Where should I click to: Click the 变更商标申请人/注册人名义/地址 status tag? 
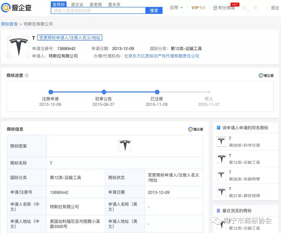[x=70, y=38]
